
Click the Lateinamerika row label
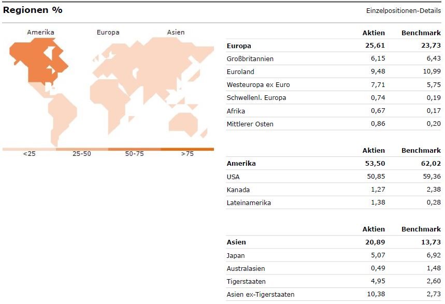[x=249, y=203]
